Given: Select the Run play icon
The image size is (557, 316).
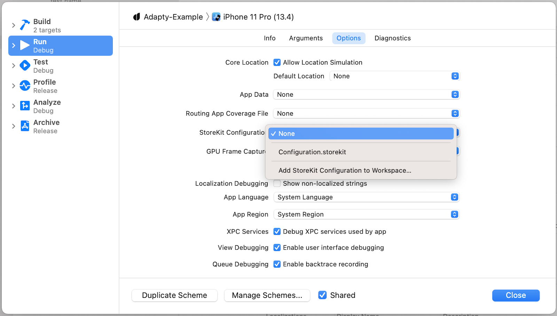Looking at the screenshot, I should tap(25, 46).
